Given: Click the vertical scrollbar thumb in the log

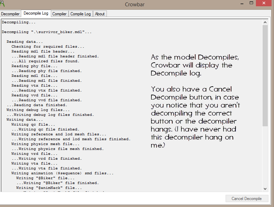Looking at the screenshot, I should click(265, 75).
